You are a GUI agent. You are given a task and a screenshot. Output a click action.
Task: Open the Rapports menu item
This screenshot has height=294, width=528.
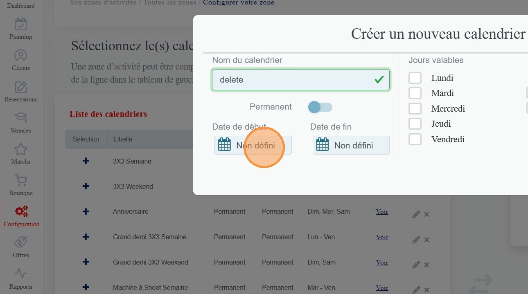pos(21,274)
